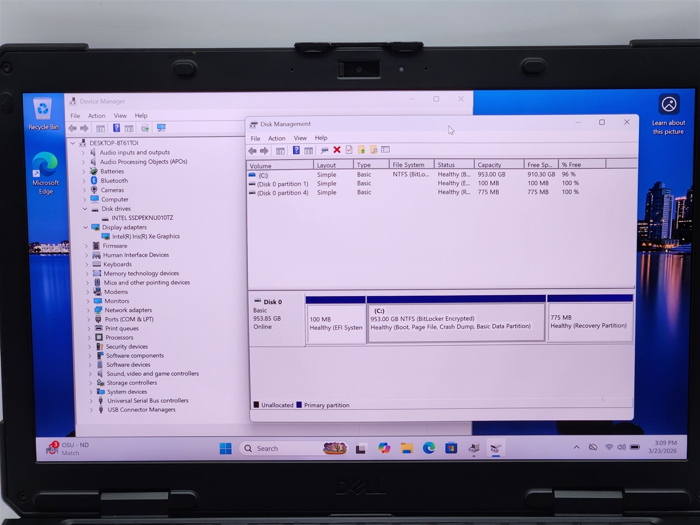Select Intel(R) Iris(R) Xe Graphics adapter
Viewport: 700px width, 525px height.
tap(146, 236)
